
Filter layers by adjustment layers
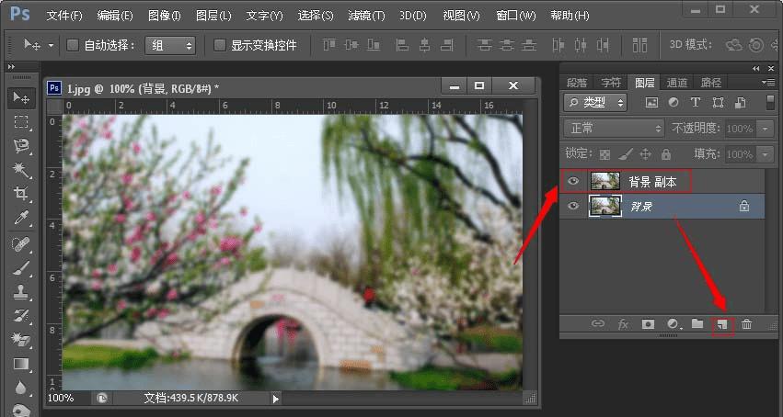pos(674,103)
